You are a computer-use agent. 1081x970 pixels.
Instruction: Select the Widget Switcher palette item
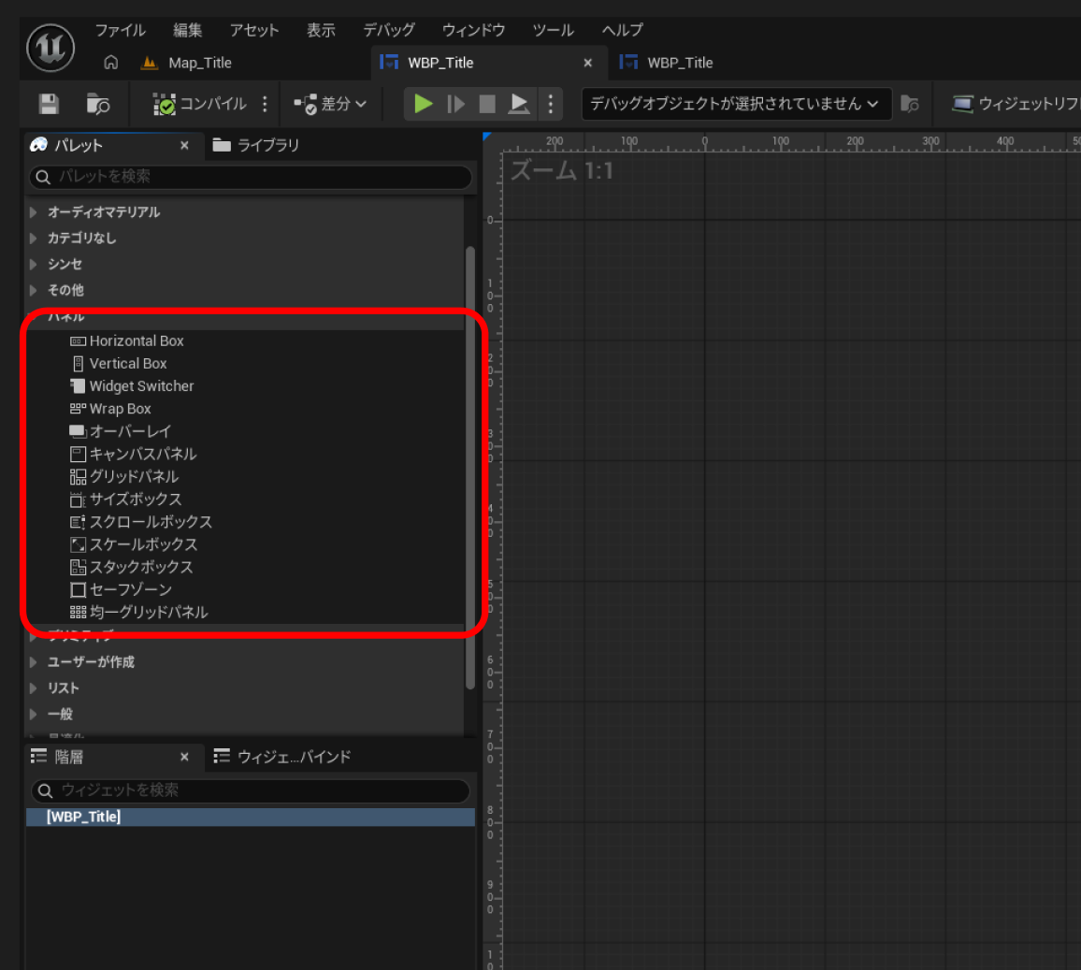pos(141,386)
